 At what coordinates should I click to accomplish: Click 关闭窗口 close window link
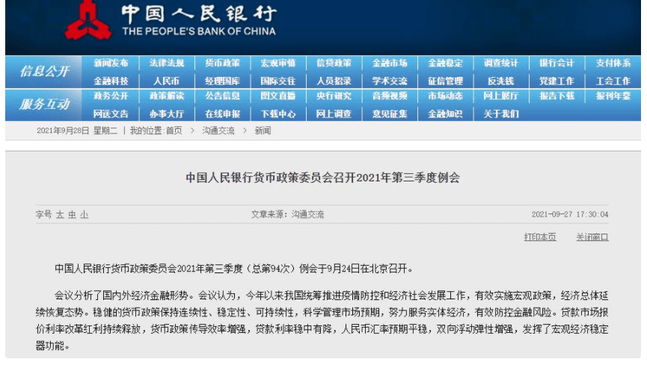[592, 237]
